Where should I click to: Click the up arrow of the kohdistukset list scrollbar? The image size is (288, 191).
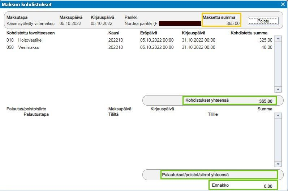coord(278,38)
